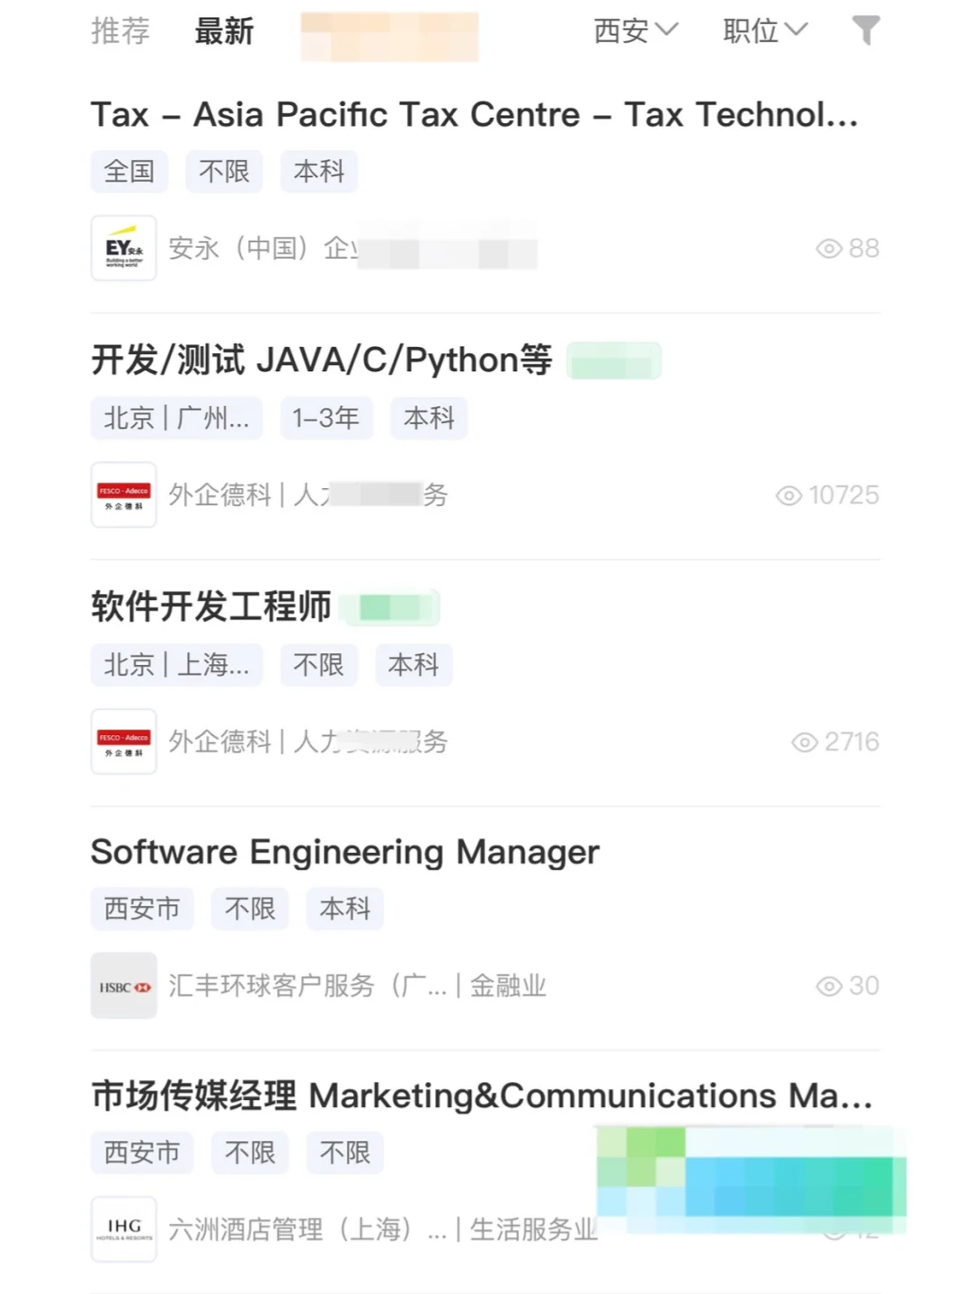Click the eye icon next to 10725
971x1294 pixels.
click(x=788, y=496)
